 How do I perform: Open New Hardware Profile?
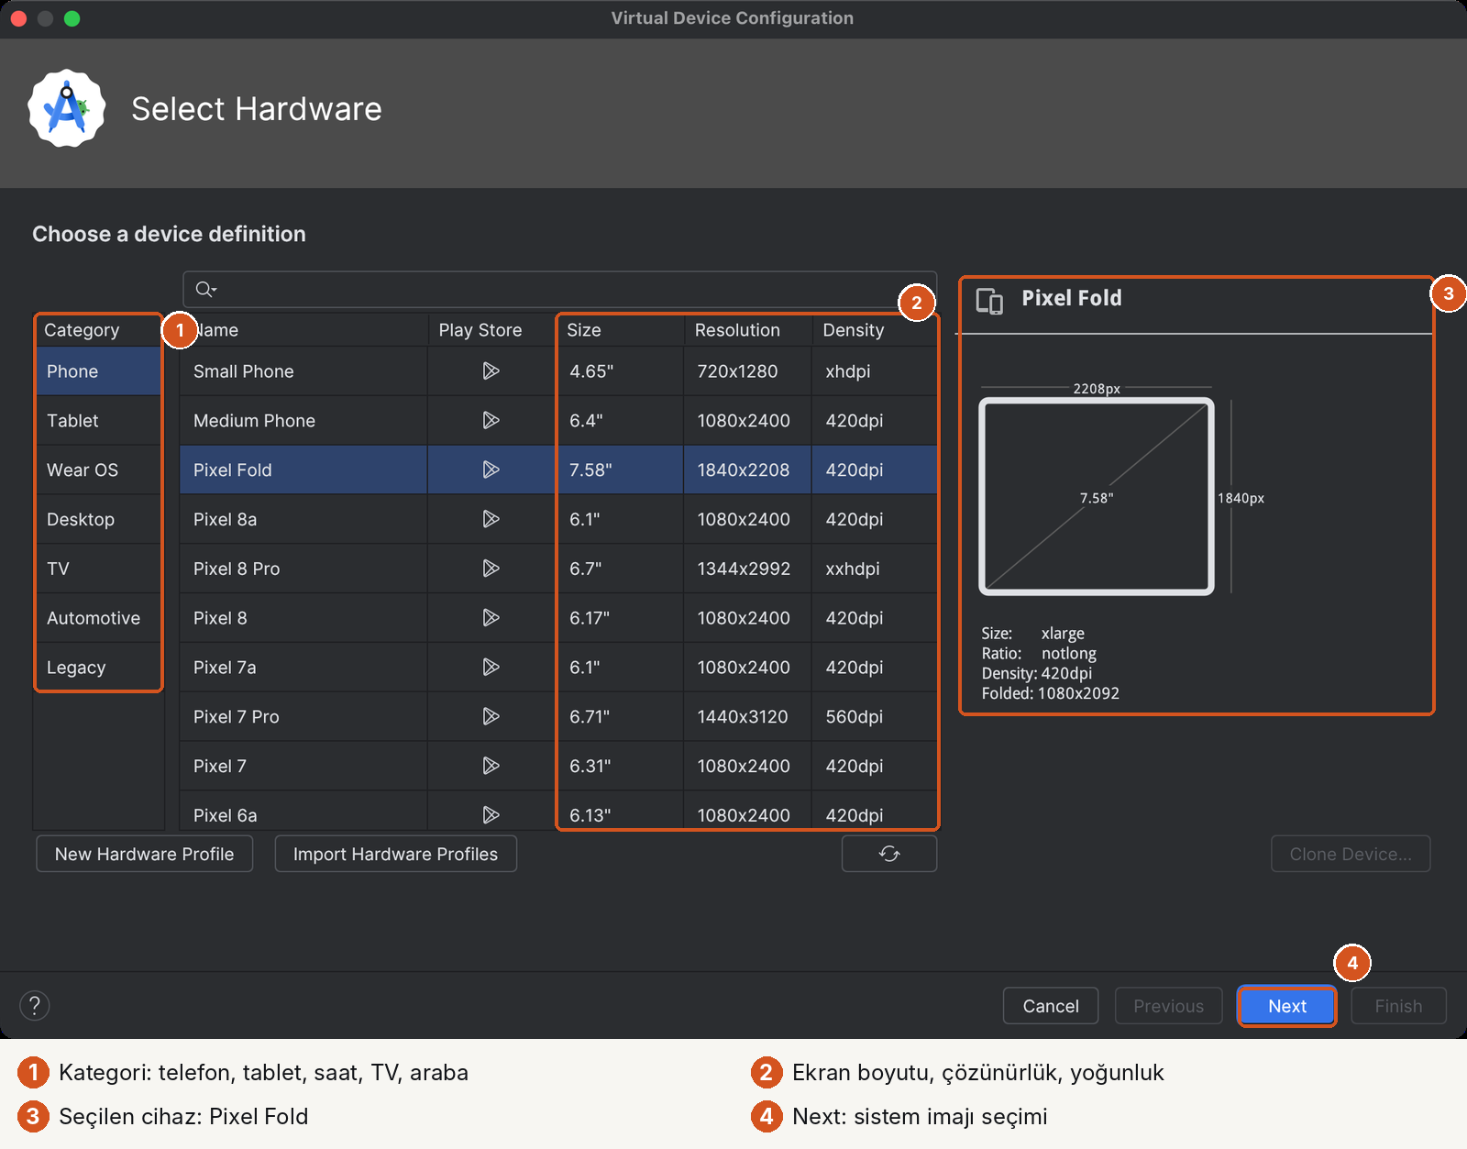(x=145, y=854)
